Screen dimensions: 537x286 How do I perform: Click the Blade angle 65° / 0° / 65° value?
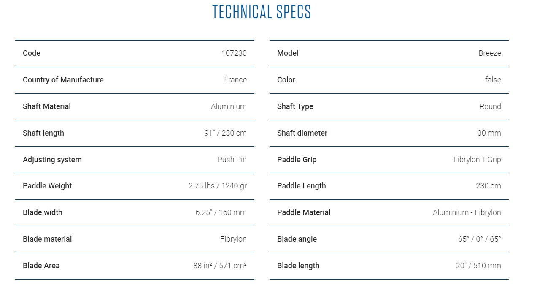coord(480,239)
